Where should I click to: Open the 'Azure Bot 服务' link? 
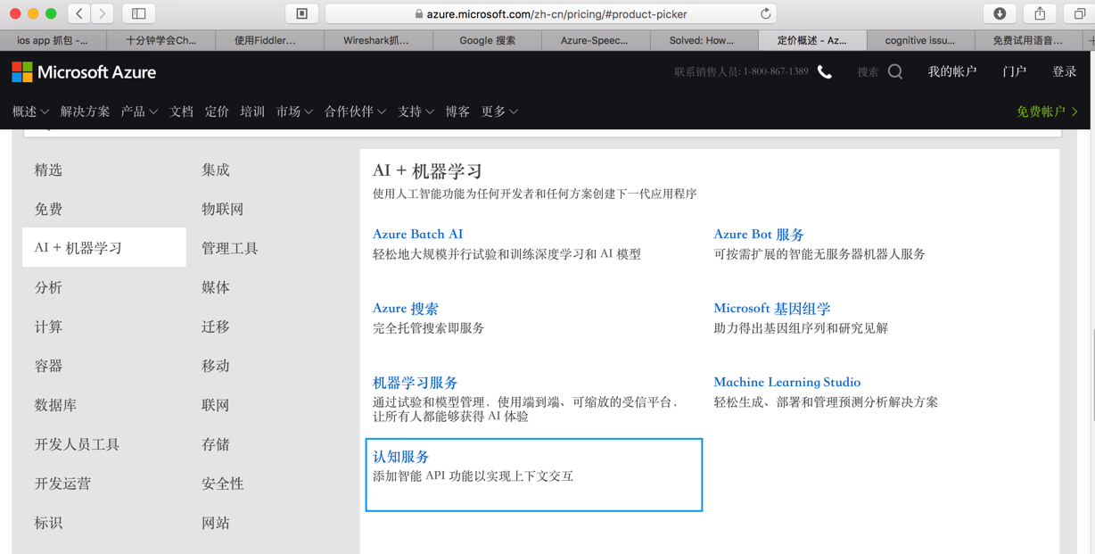[x=759, y=234]
